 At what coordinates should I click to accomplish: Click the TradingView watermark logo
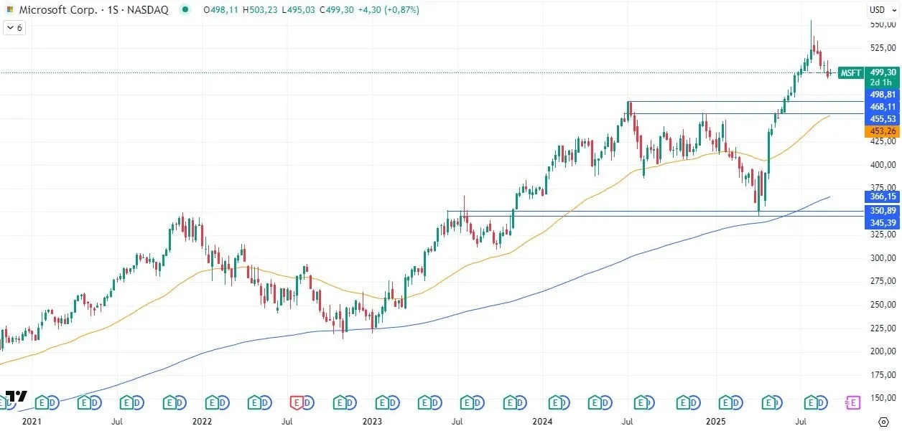pos(16,394)
